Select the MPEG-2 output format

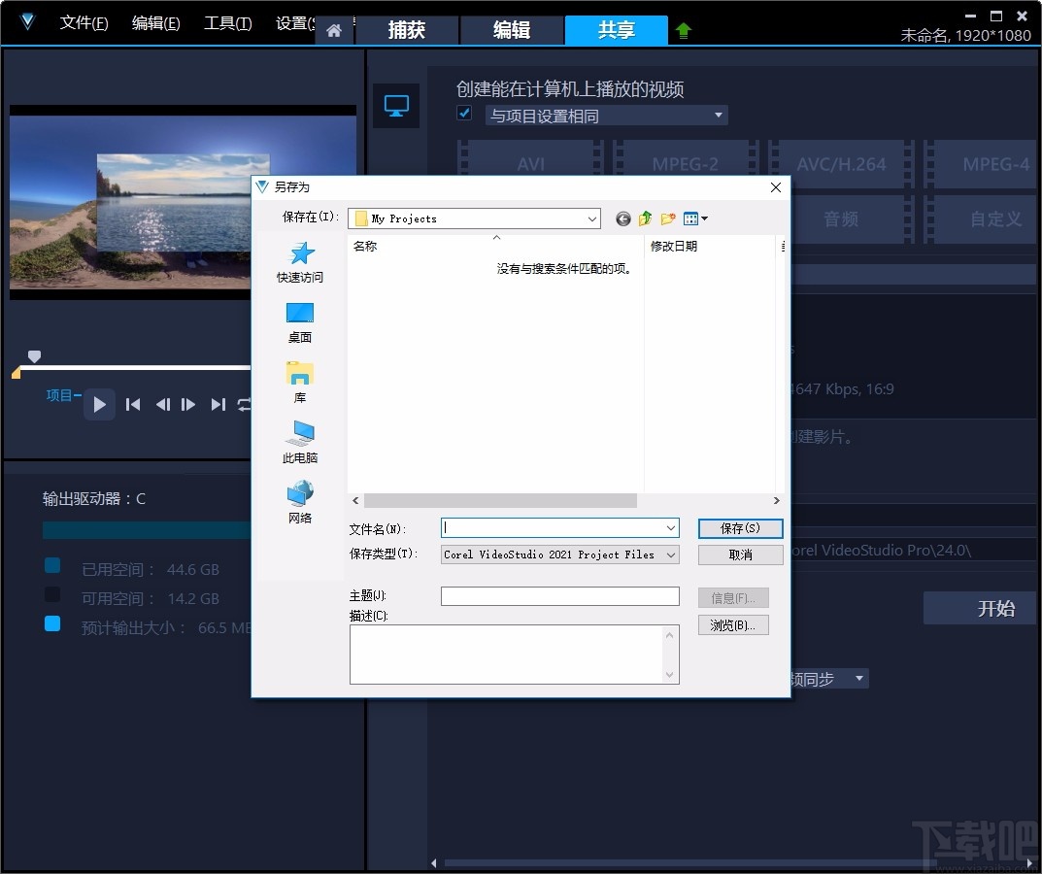pos(686,165)
